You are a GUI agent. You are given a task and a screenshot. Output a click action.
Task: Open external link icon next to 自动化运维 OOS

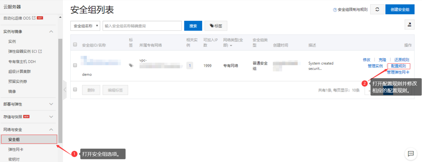[34, 18]
